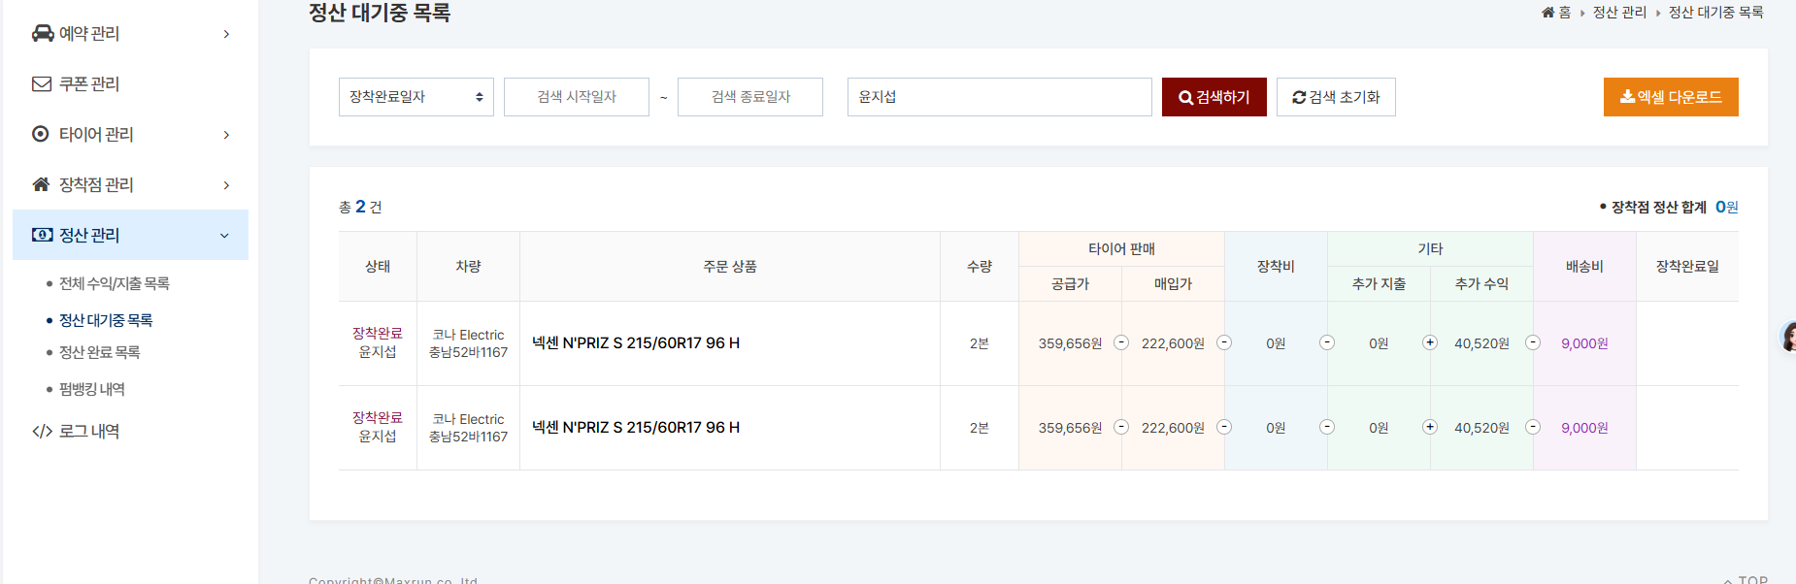The height and width of the screenshot is (584, 1796).
Task: Click second row's minus icon after 40,520원
Action: [1533, 427]
